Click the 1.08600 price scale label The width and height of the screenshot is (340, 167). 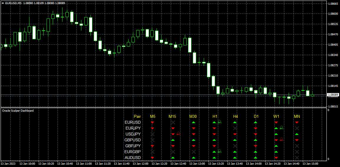pos(333,14)
